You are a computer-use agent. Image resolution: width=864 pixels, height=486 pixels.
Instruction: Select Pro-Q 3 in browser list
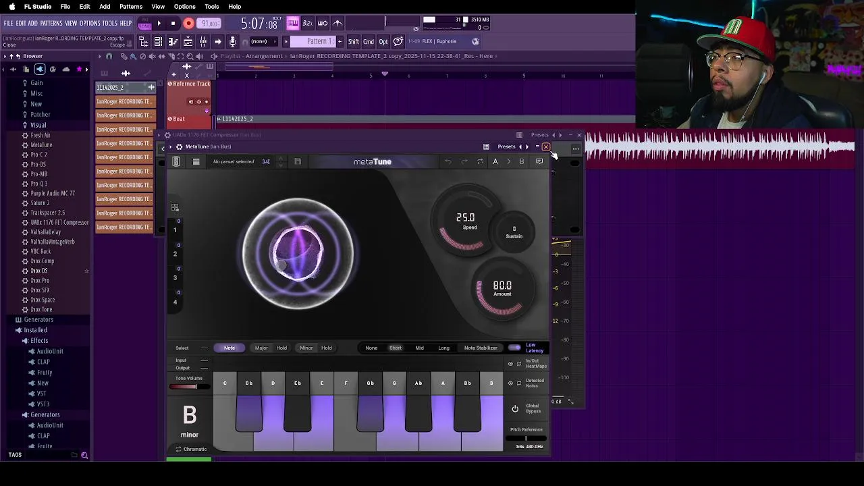point(39,184)
